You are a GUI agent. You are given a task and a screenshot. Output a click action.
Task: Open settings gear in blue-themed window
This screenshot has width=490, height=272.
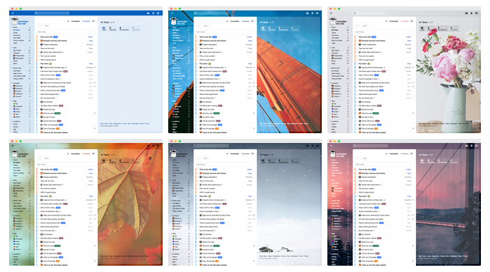158,13
